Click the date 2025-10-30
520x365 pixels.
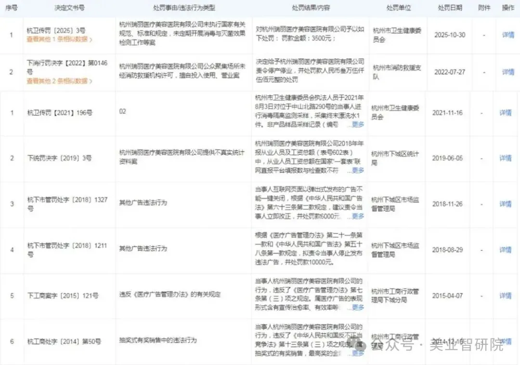tap(450, 35)
